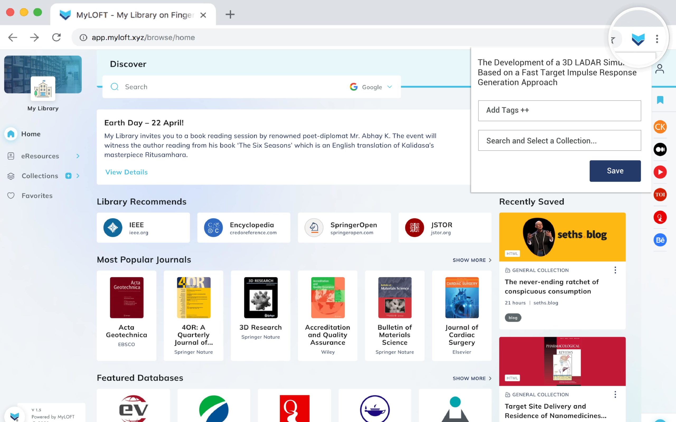Open Accreditation and Quality Assurance journal
This screenshot has height=422, width=676.
[x=327, y=316]
